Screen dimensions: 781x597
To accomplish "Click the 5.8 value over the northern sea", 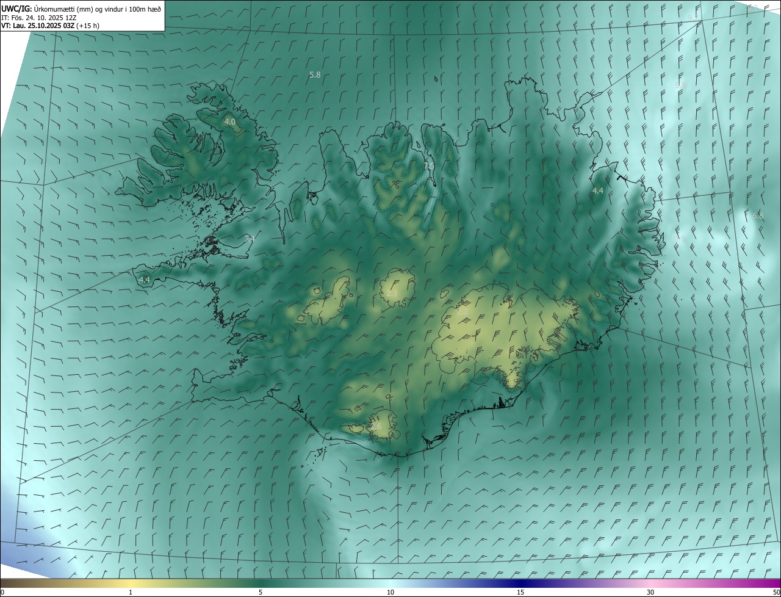I will pos(315,74).
